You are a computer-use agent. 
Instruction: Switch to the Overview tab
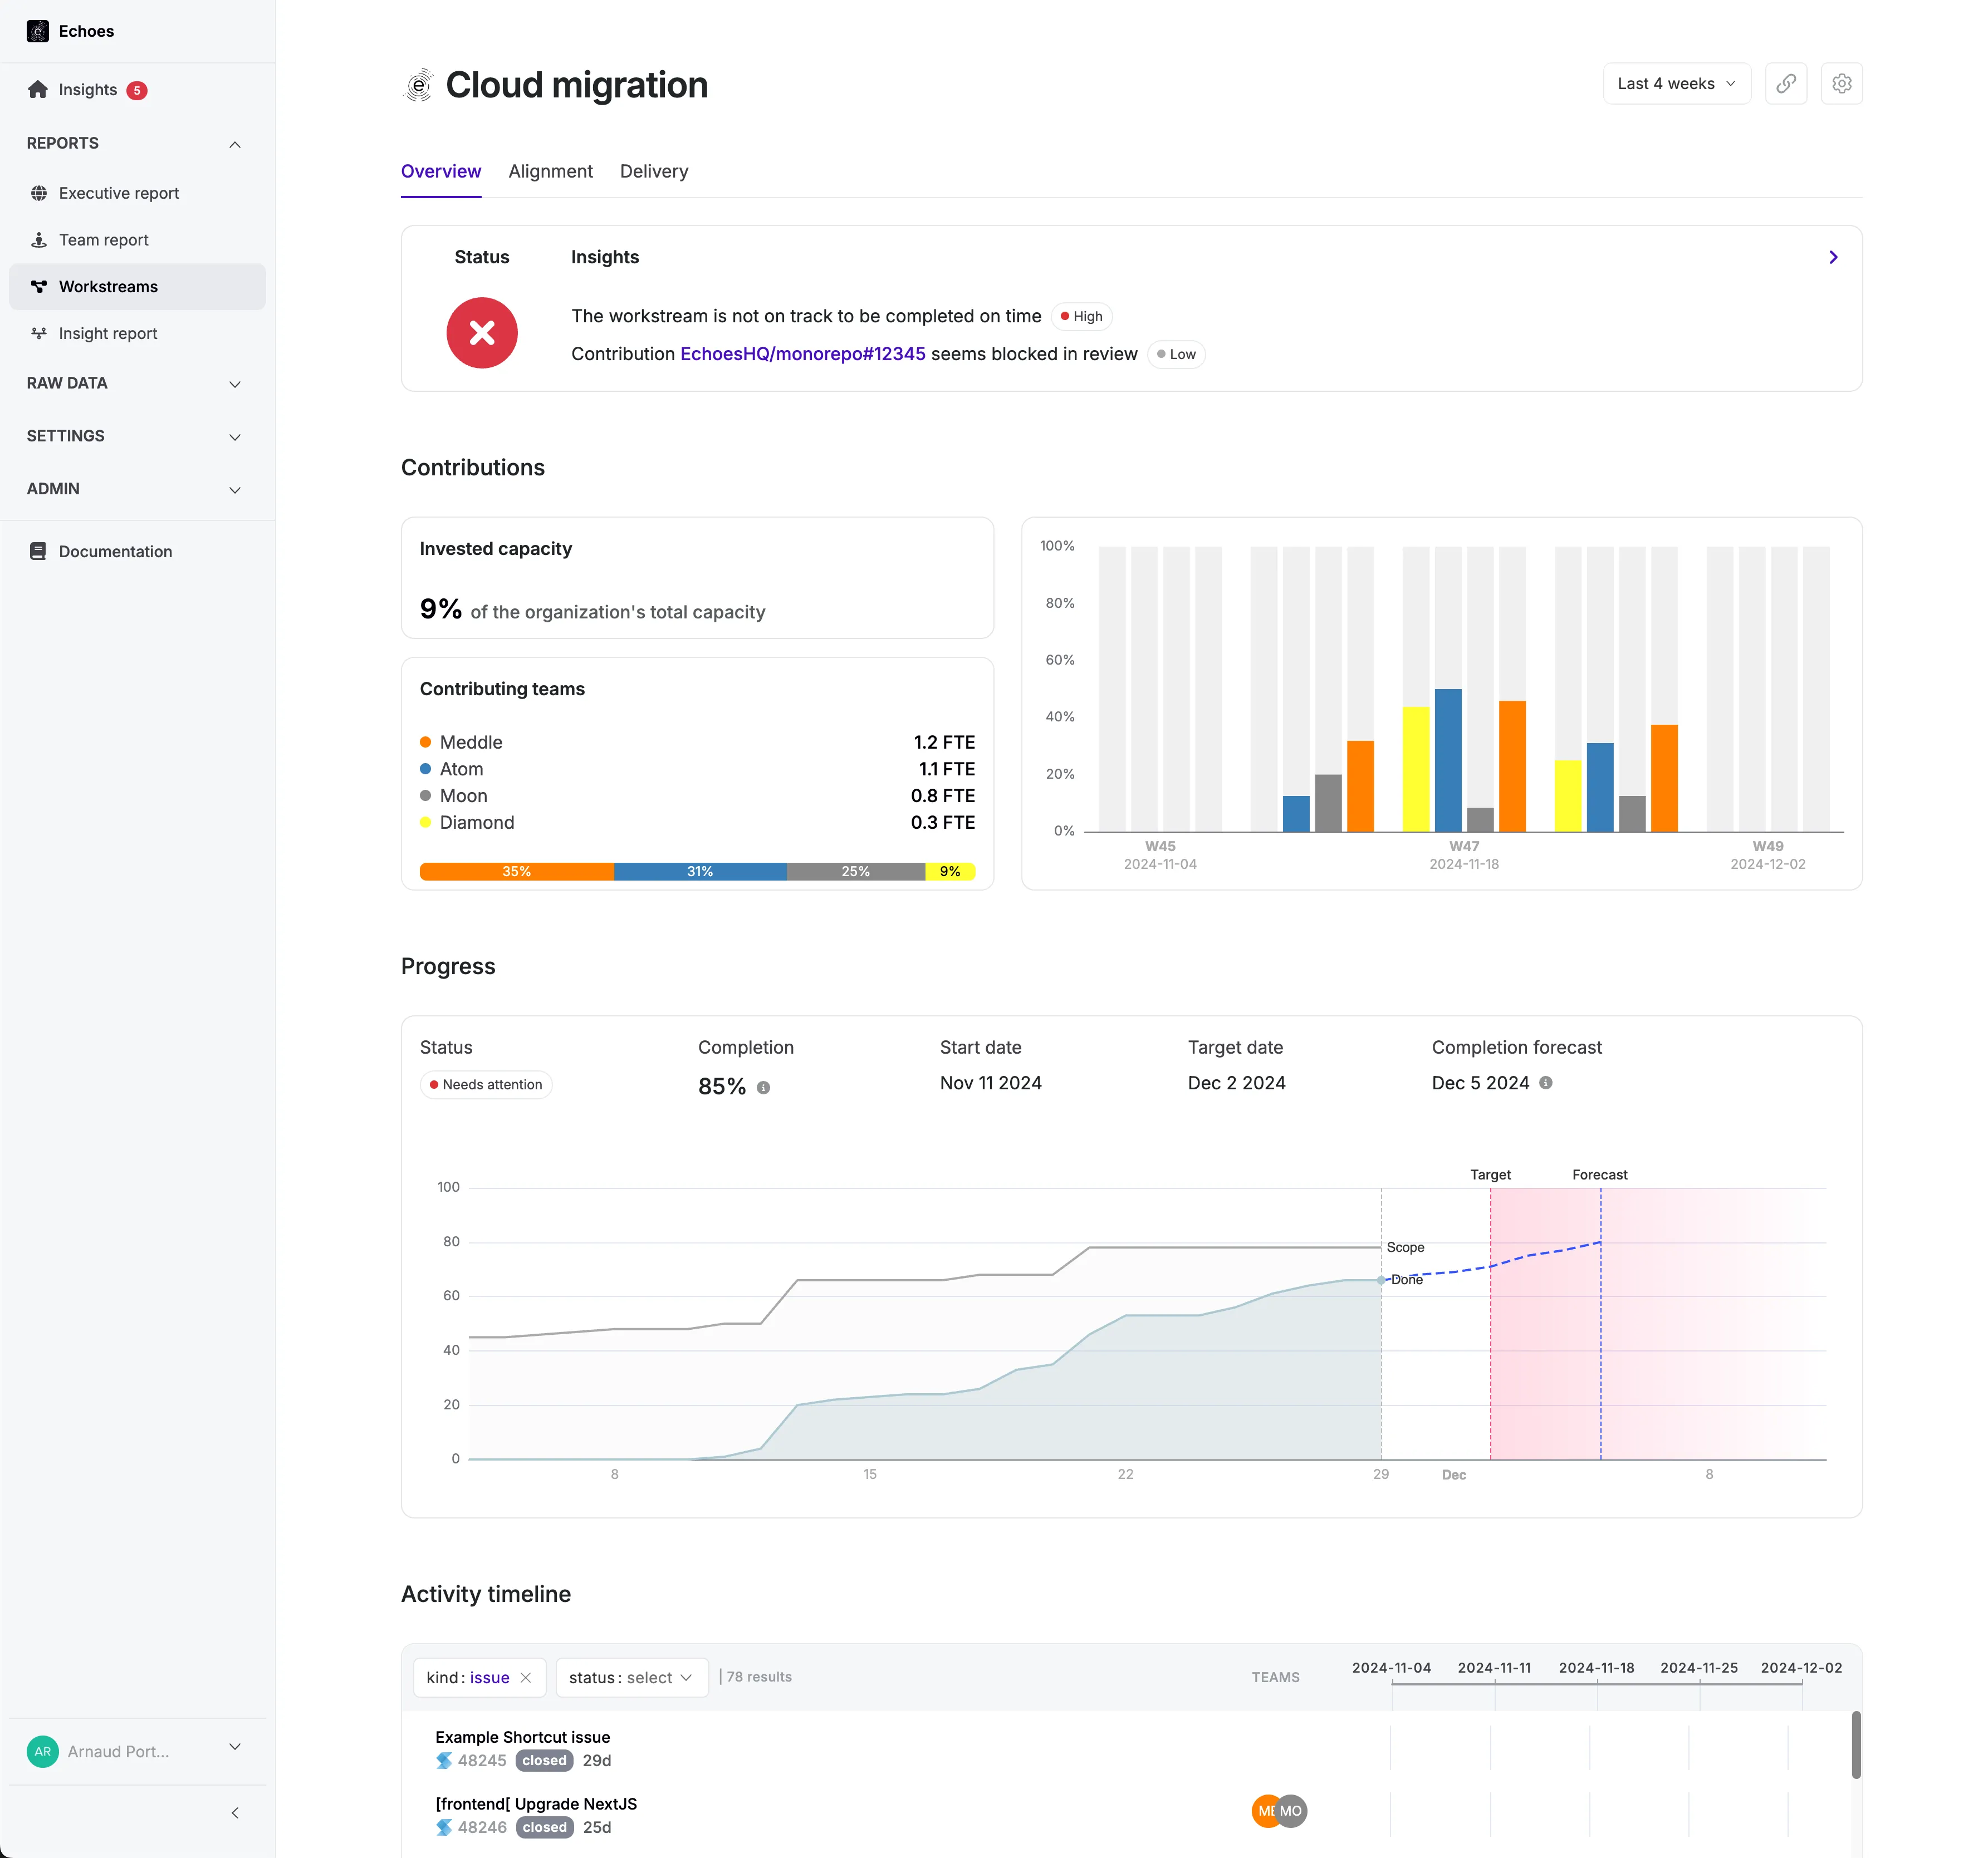(441, 171)
